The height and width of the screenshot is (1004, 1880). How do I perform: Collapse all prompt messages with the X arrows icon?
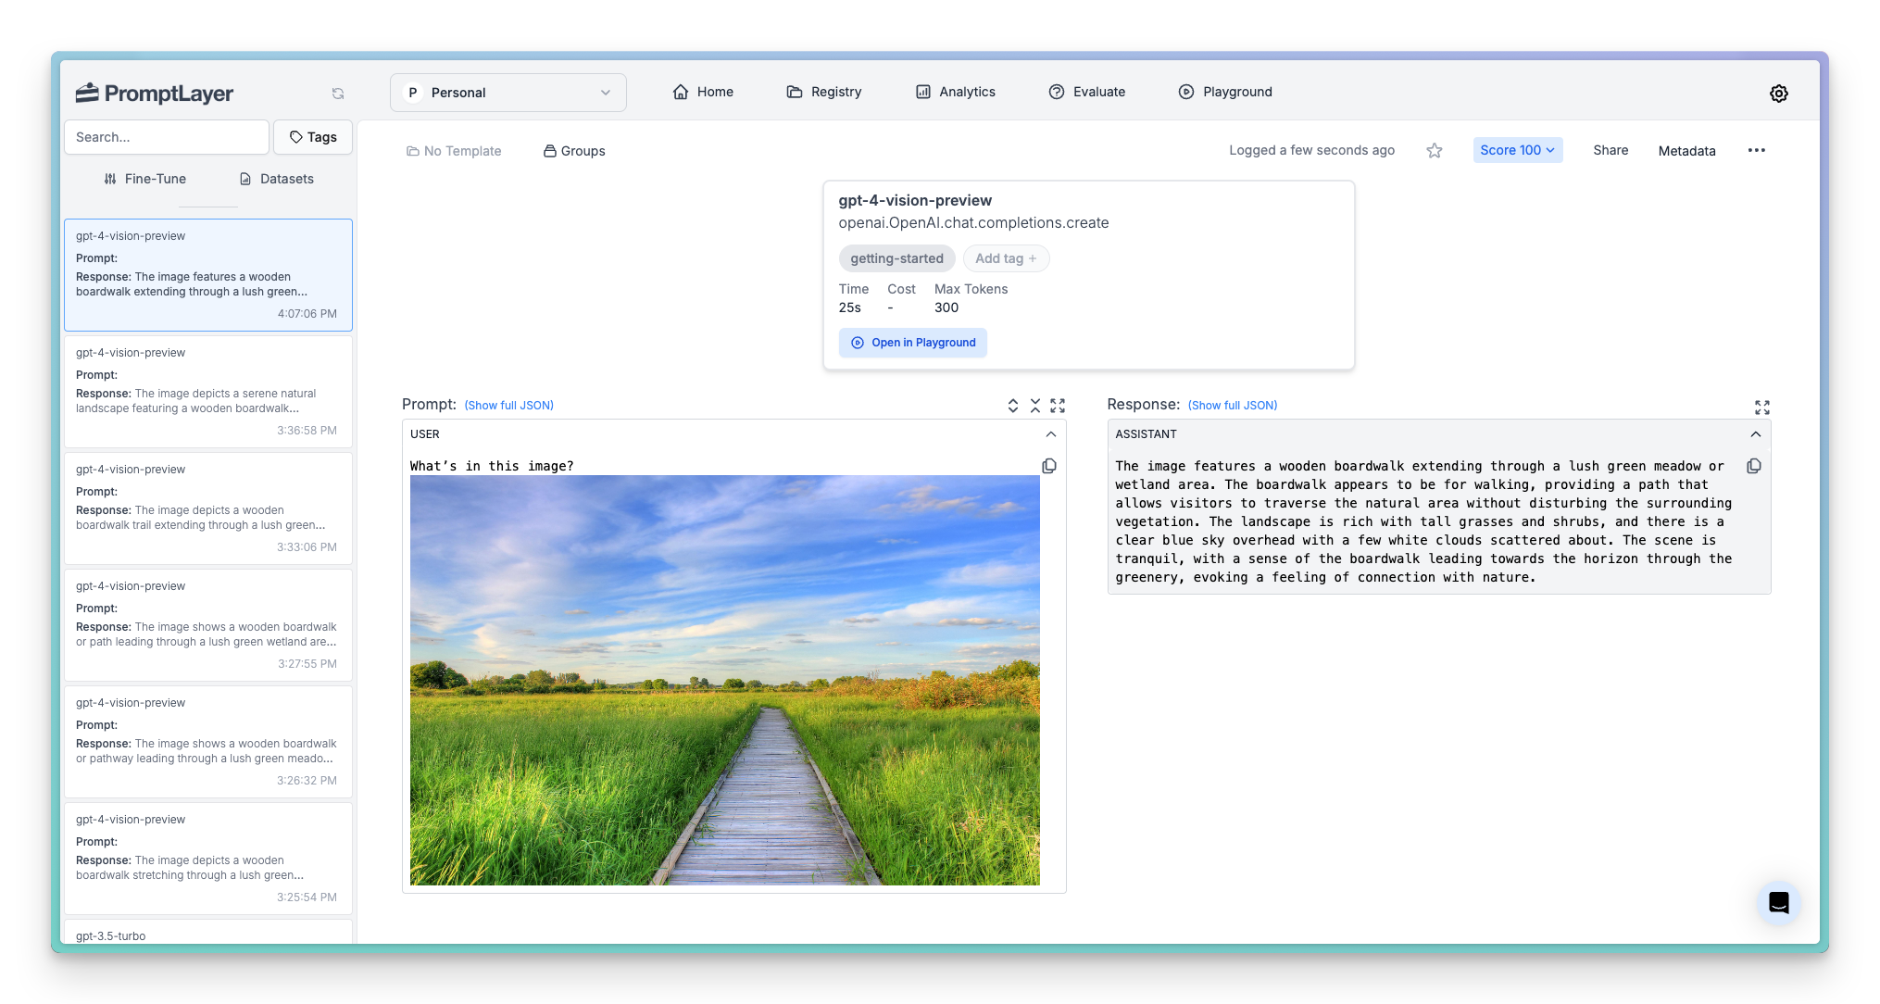click(1035, 406)
